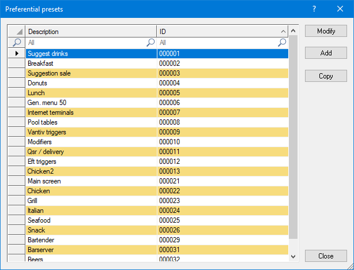Select the Pool tables preset
The image size is (354, 270).
pyautogui.click(x=91, y=122)
